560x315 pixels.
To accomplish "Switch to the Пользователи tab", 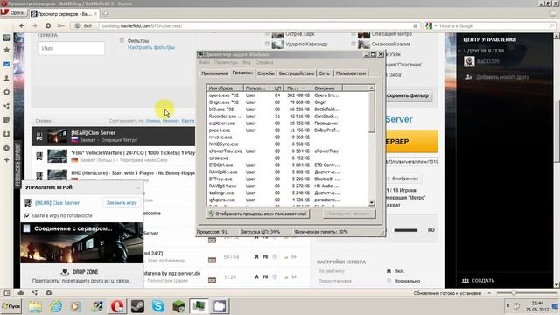I will tap(351, 73).
